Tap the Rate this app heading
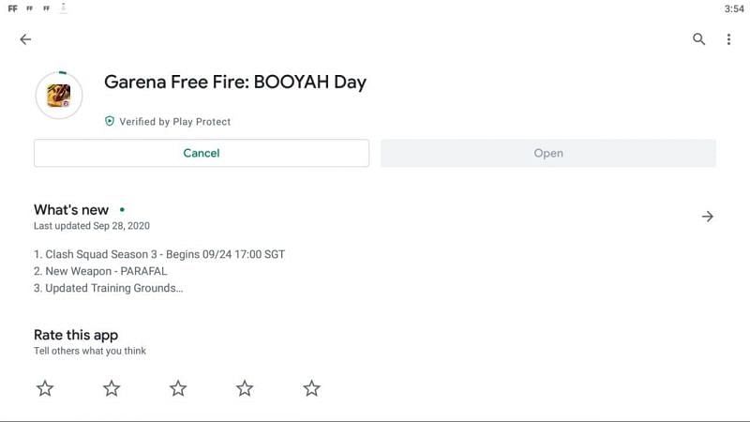 (x=76, y=335)
